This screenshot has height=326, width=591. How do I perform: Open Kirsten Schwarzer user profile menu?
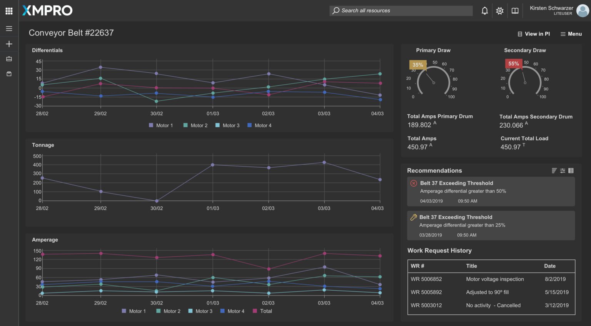(558, 10)
